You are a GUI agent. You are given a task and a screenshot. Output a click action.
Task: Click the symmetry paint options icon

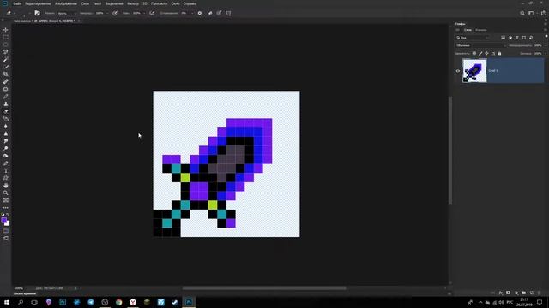(228, 14)
